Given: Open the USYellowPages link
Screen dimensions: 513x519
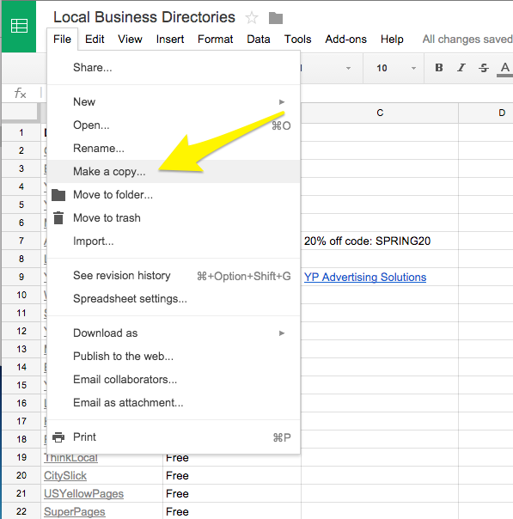Looking at the screenshot, I should (83, 493).
